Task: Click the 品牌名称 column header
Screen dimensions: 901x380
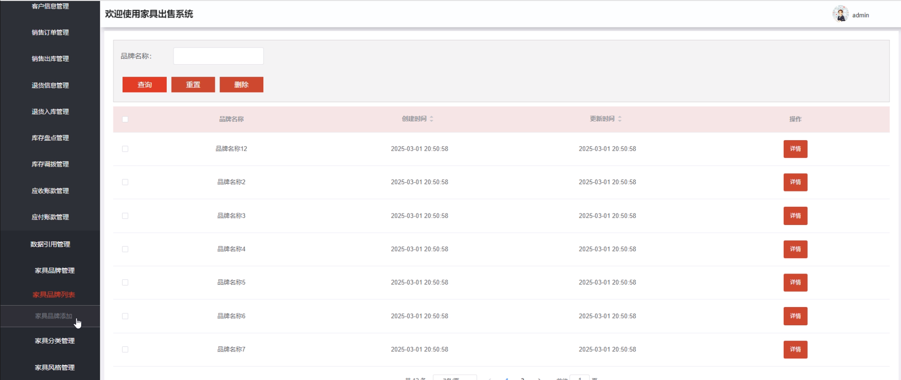Action: (x=231, y=119)
